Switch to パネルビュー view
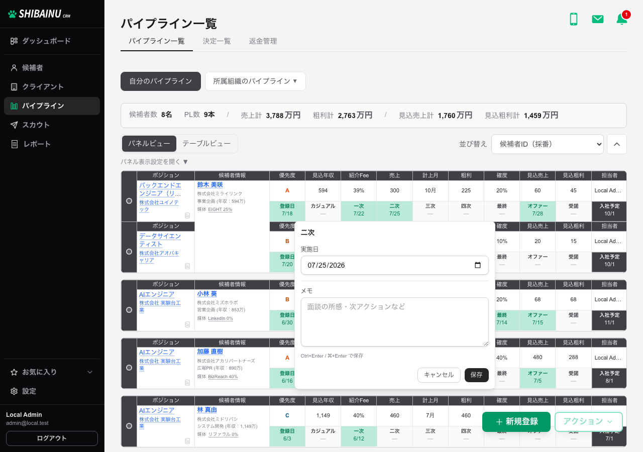 tap(149, 144)
